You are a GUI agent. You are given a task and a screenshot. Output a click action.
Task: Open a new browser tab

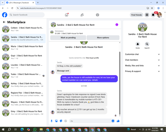coord(38,3)
